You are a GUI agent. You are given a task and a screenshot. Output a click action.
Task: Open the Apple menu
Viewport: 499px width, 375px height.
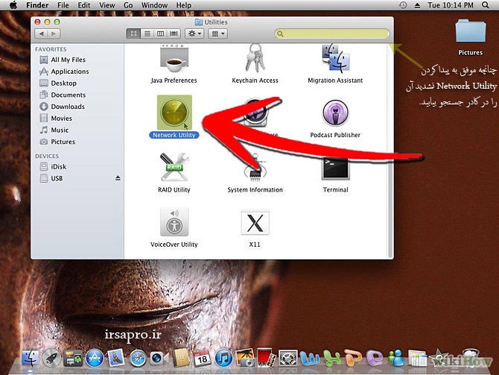pos(13,5)
